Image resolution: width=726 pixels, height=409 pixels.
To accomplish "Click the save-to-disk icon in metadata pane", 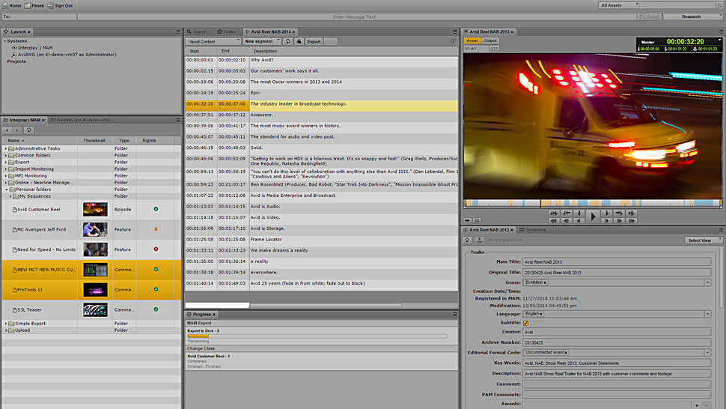I will coord(480,240).
